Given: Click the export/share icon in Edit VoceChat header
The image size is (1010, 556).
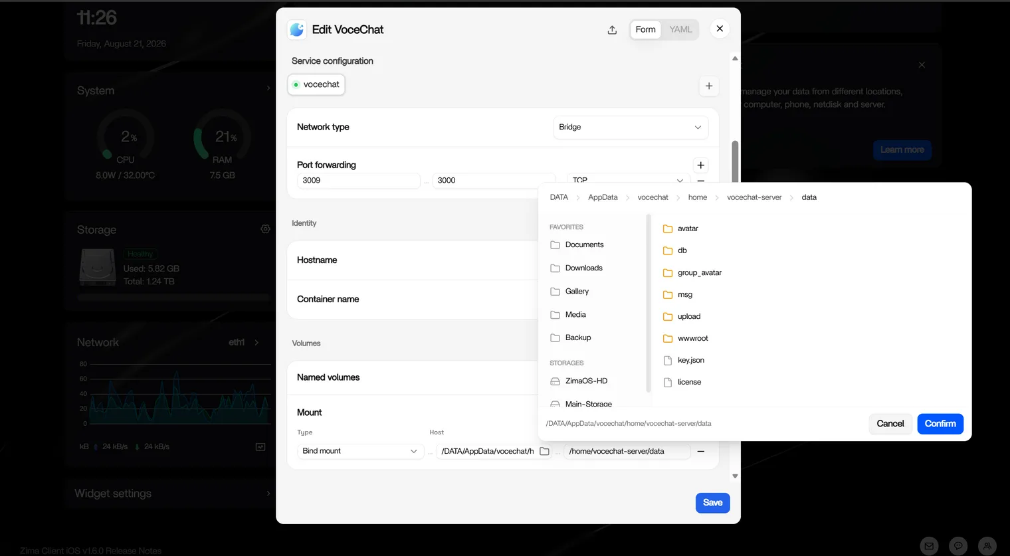Looking at the screenshot, I should 612,30.
